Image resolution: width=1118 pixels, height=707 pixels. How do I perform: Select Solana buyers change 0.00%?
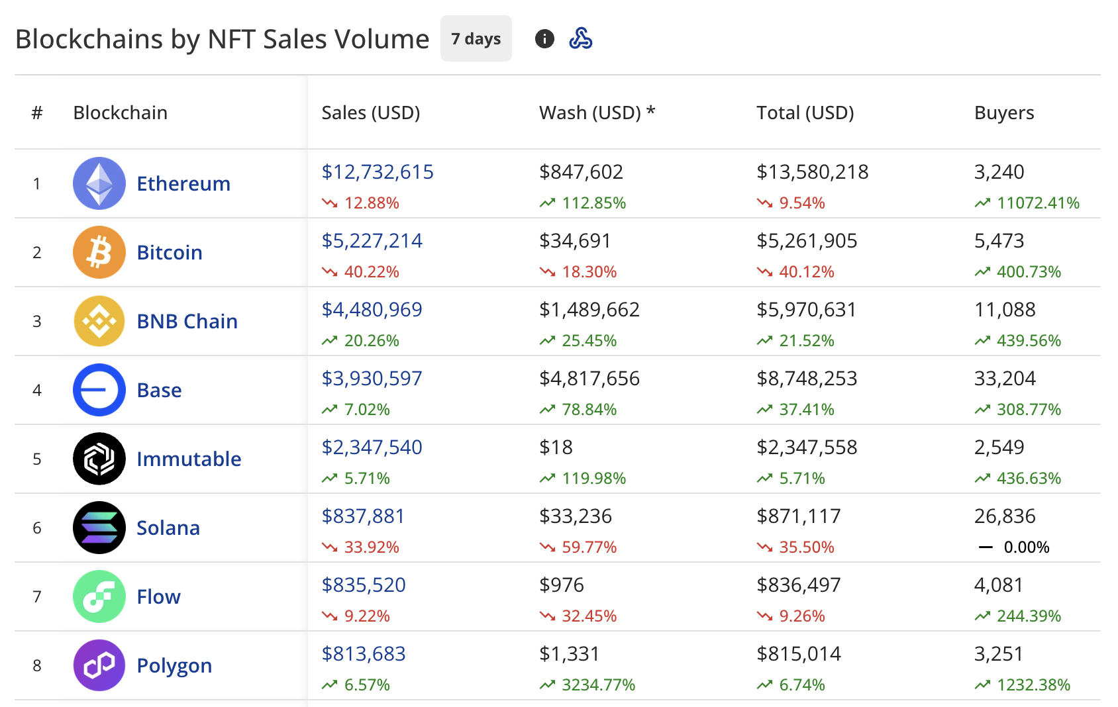(1027, 547)
